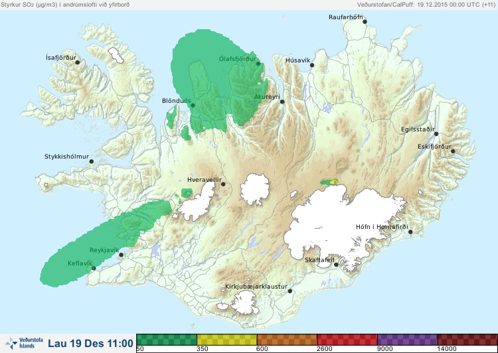Click the 'Stykkishólmur' label text
The image size is (498, 353).
(x=66, y=157)
